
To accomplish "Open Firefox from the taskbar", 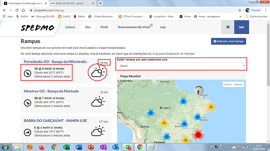I will (x=42, y=147).
